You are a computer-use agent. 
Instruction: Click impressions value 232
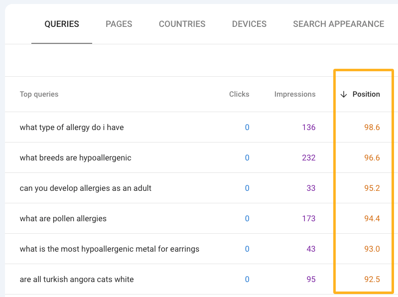coord(309,157)
